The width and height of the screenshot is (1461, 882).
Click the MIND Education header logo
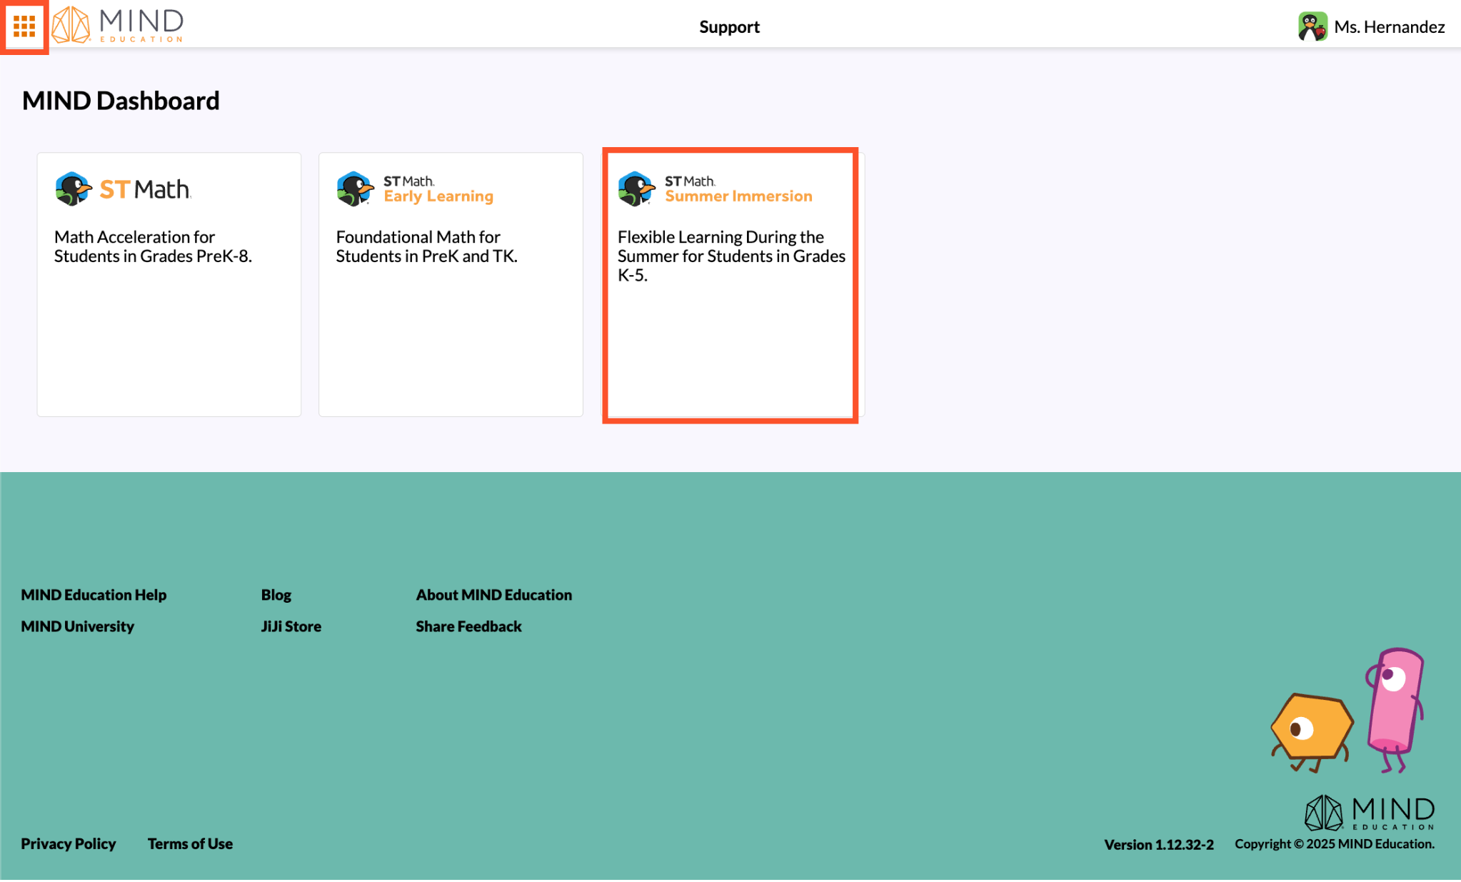click(x=119, y=25)
